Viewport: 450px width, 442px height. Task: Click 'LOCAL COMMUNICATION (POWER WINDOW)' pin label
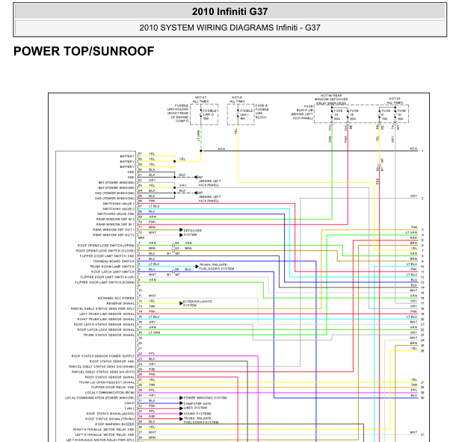click(x=100, y=397)
